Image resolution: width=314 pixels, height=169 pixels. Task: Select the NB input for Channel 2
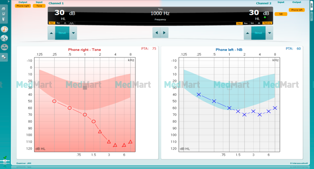tap(281, 14)
